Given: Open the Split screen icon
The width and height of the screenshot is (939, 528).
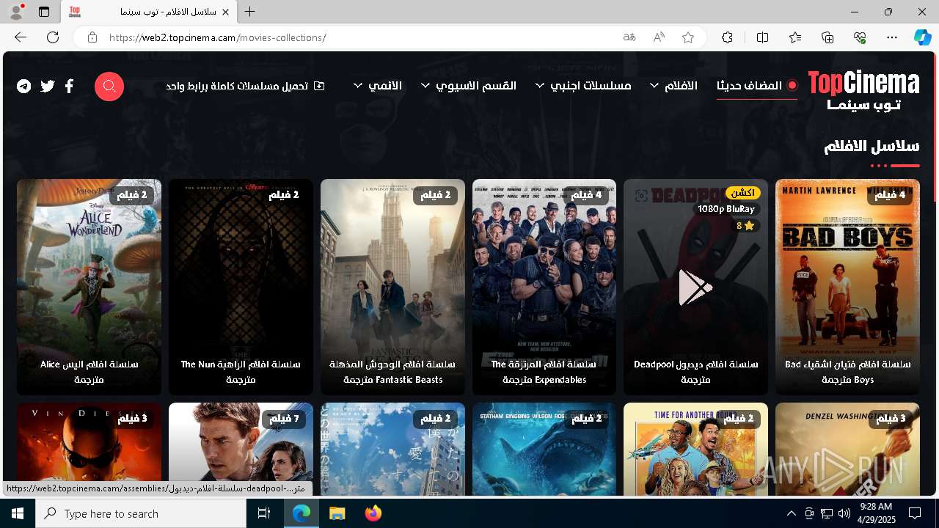Looking at the screenshot, I should pyautogui.click(x=762, y=37).
